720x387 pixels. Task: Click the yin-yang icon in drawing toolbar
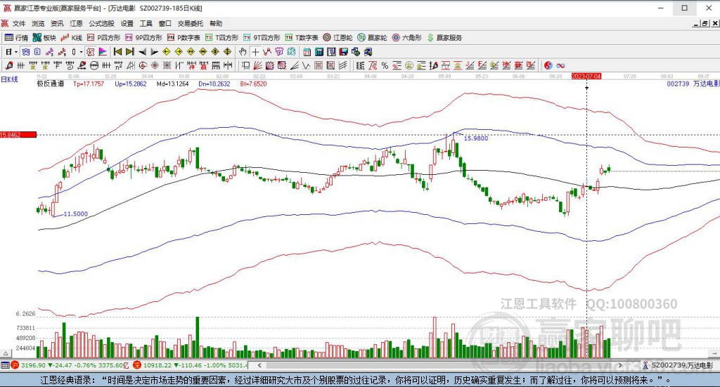548,65
